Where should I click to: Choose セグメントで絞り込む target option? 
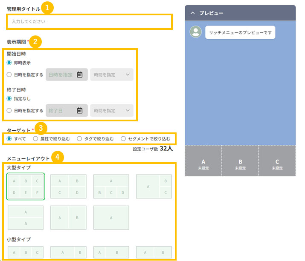point(123,138)
